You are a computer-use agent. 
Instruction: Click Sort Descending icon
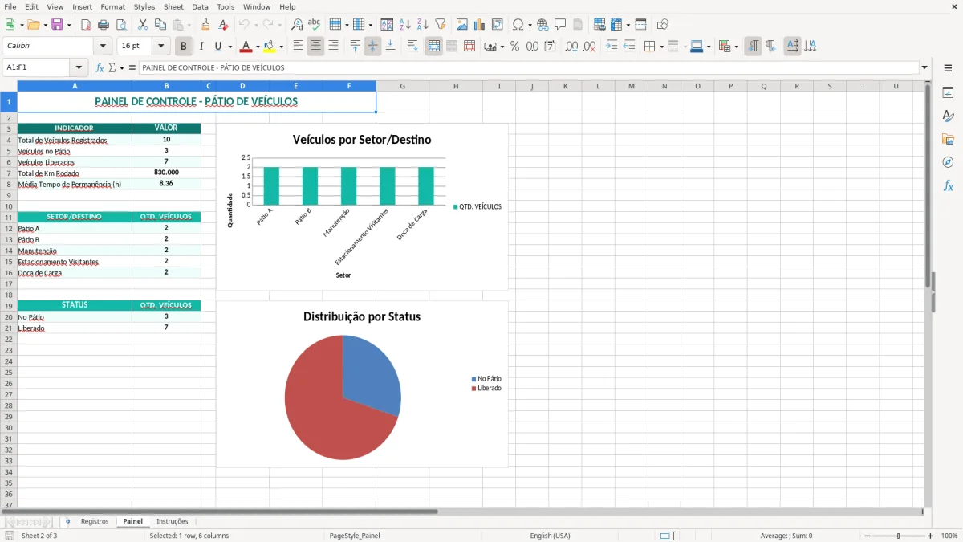423,25
